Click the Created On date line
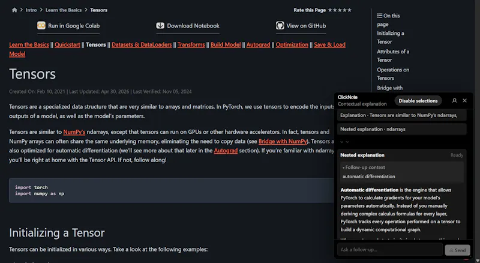Image resolution: width=480 pixels, height=263 pixels. pyautogui.click(x=100, y=91)
